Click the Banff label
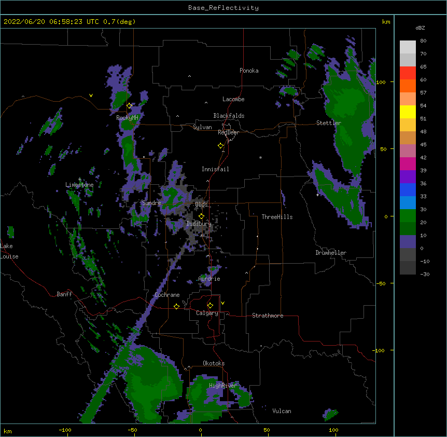The width and height of the screenshot is (447, 437). [x=64, y=294]
